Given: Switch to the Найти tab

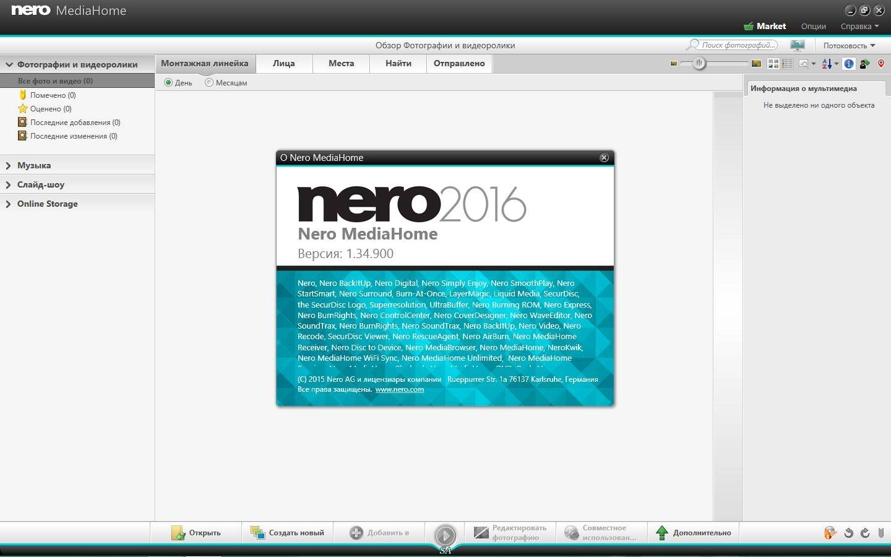Looking at the screenshot, I should tap(398, 63).
